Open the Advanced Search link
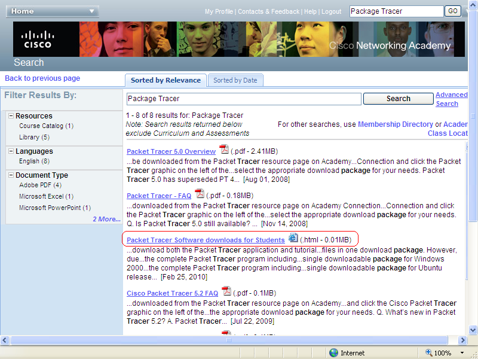 [452, 99]
